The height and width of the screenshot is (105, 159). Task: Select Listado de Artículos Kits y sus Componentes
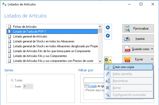tap(52, 56)
